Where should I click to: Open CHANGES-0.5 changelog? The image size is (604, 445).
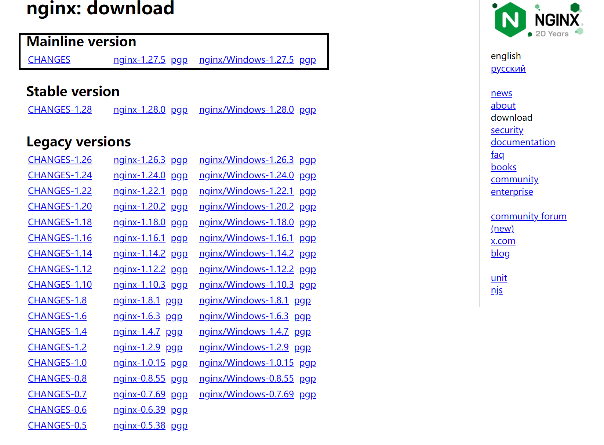[x=57, y=426]
